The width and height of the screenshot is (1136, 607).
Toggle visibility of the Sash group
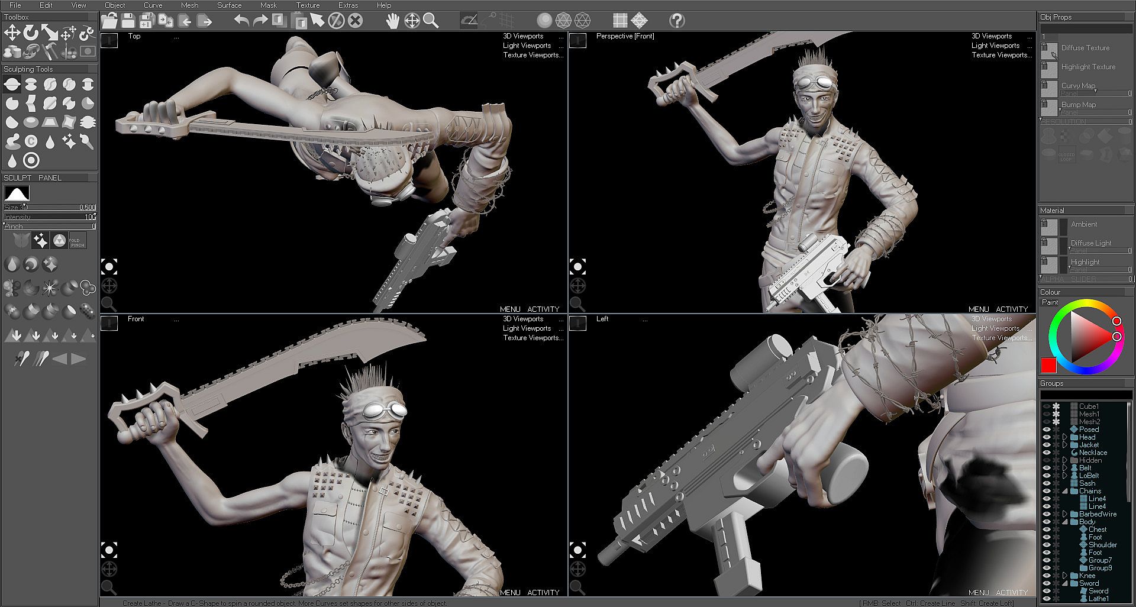point(1046,483)
